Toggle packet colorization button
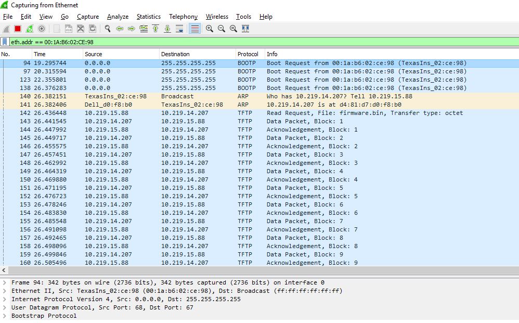The height and width of the screenshot is (323, 519). (194, 29)
